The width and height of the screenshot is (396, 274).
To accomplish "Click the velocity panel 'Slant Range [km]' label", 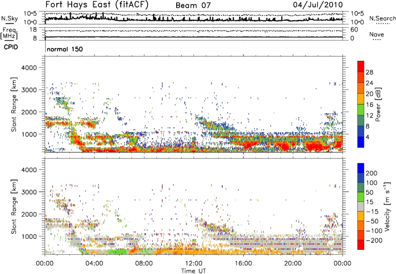I will click(14, 207).
